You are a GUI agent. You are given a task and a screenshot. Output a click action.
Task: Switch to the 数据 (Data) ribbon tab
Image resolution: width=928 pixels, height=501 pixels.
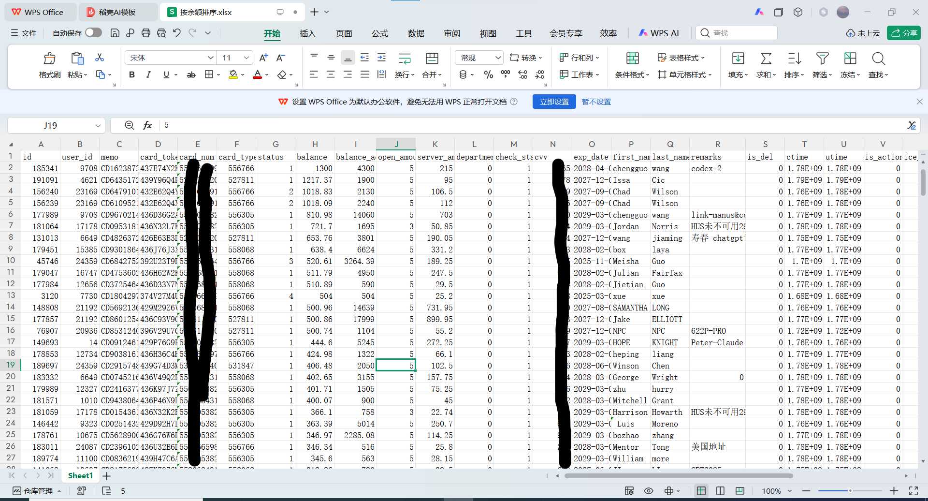(416, 33)
